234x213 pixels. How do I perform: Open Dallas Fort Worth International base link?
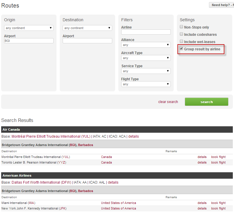pyautogui.click(x=41, y=182)
